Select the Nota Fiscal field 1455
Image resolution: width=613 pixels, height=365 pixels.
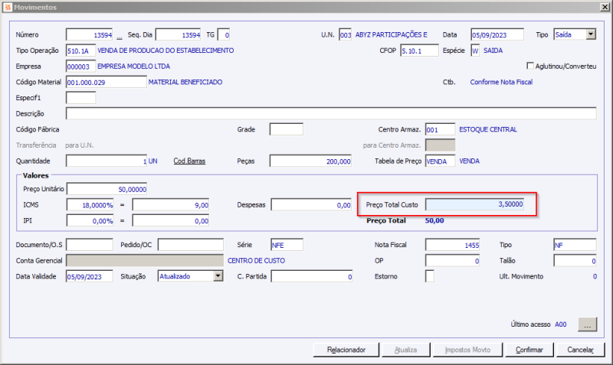click(x=452, y=245)
